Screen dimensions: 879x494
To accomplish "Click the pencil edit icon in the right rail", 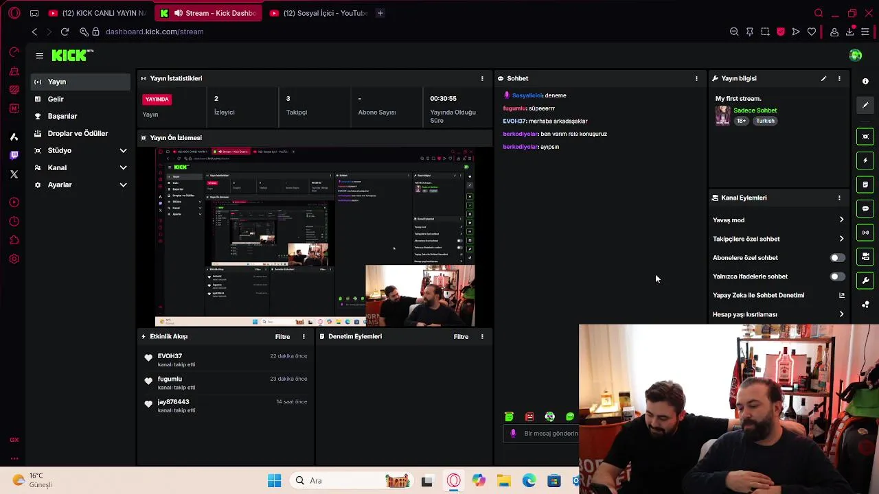I will click(x=865, y=106).
